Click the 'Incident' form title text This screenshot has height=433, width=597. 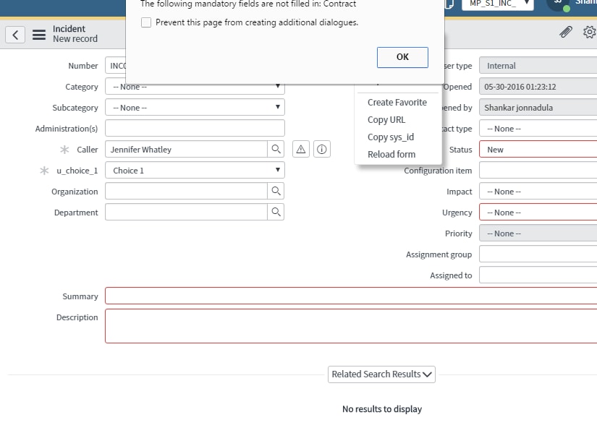69,29
